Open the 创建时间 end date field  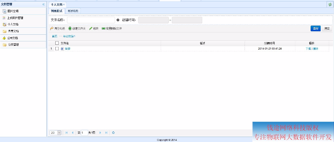(187, 20)
